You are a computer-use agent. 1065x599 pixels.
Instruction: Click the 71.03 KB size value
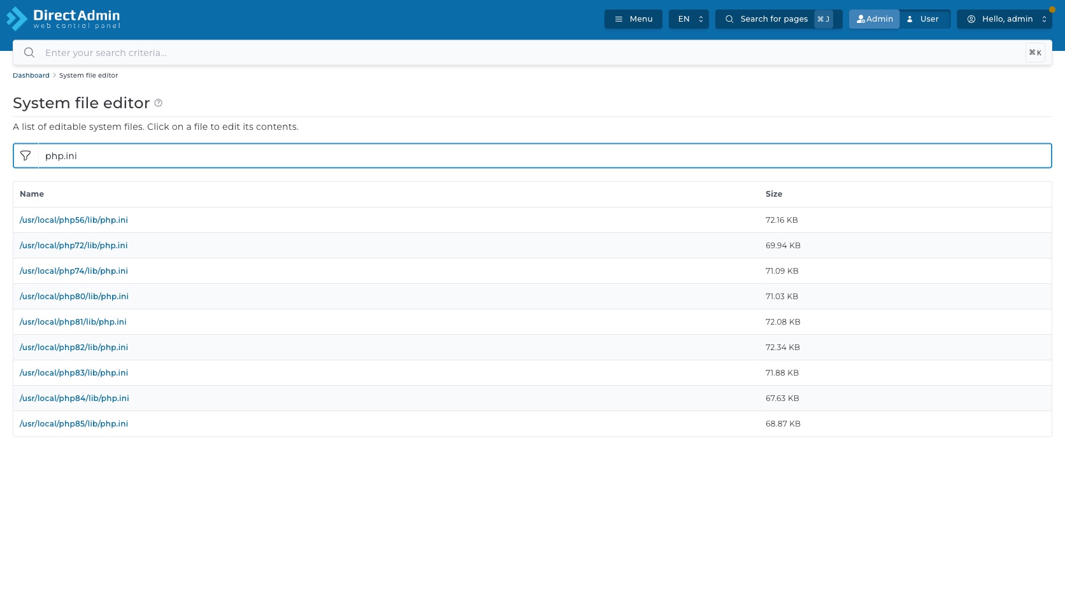coord(782,297)
